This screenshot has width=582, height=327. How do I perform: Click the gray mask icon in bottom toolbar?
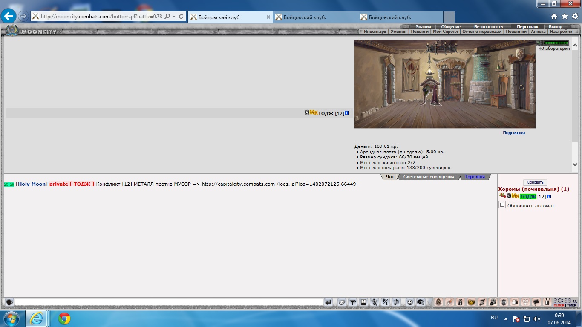point(504,302)
